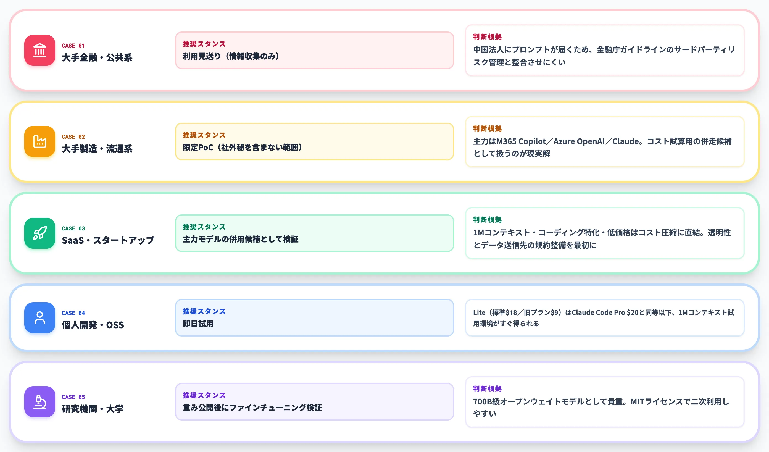Click the 推奨スタンス label in CASE 02 card
This screenshot has width=769, height=452.
tap(204, 135)
